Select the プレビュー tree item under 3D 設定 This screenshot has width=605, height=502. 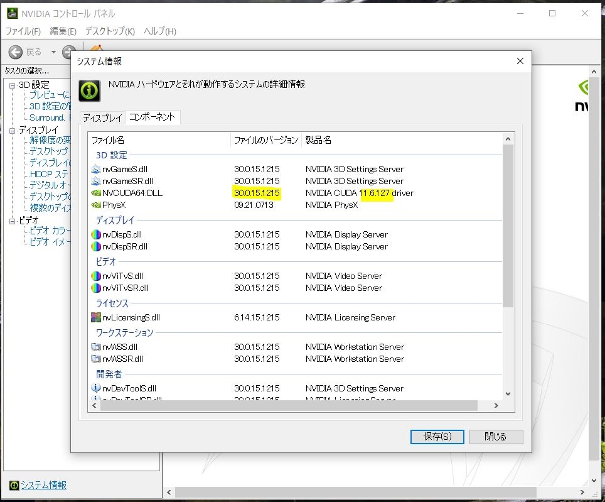pos(50,95)
